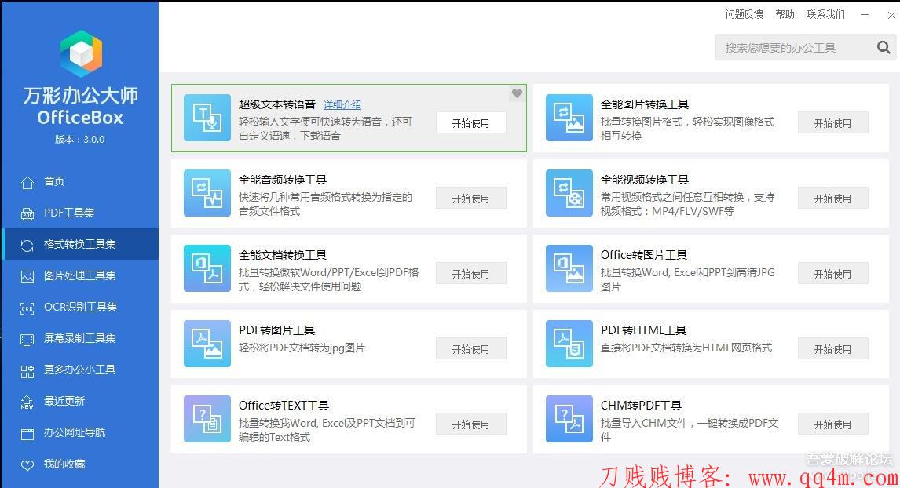Click the Office转TEXT工具 icon

click(207, 419)
